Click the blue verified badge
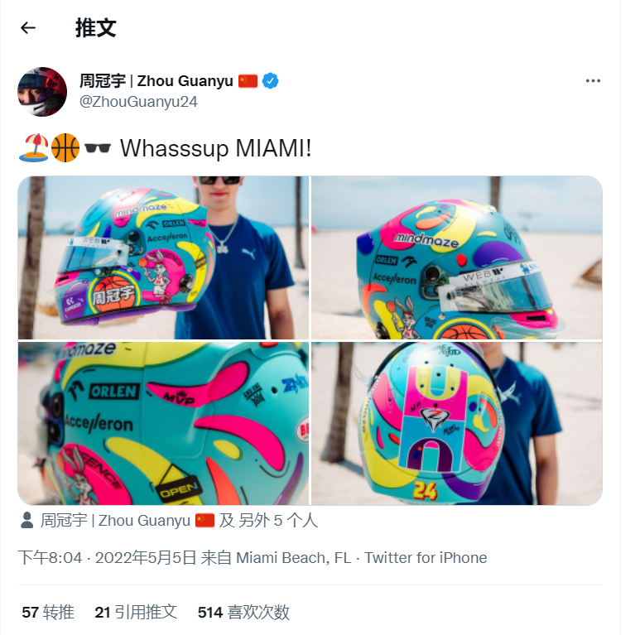This screenshot has height=635, width=640. [271, 81]
